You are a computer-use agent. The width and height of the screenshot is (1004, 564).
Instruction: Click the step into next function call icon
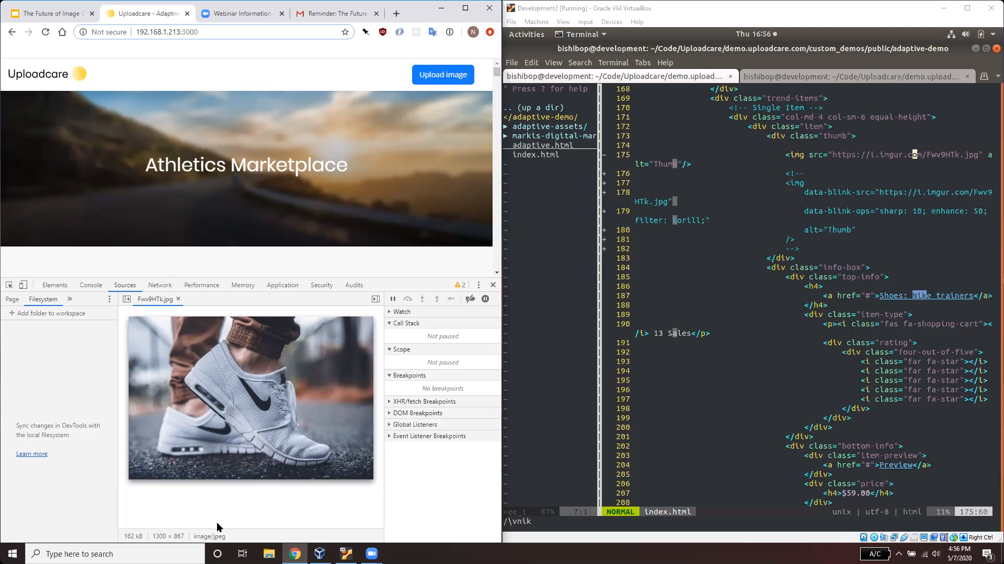pyautogui.click(x=423, y=299)
